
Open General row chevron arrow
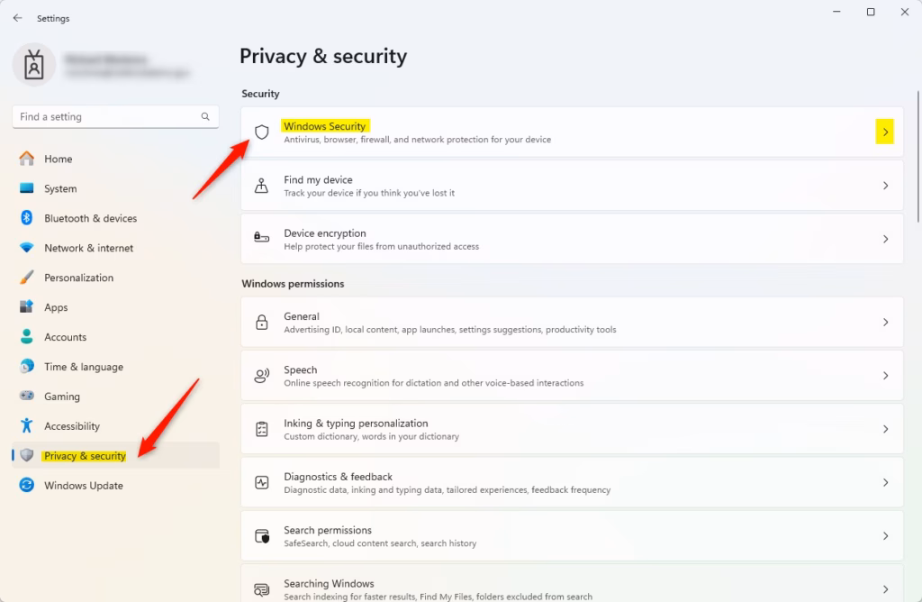point(886,322)
